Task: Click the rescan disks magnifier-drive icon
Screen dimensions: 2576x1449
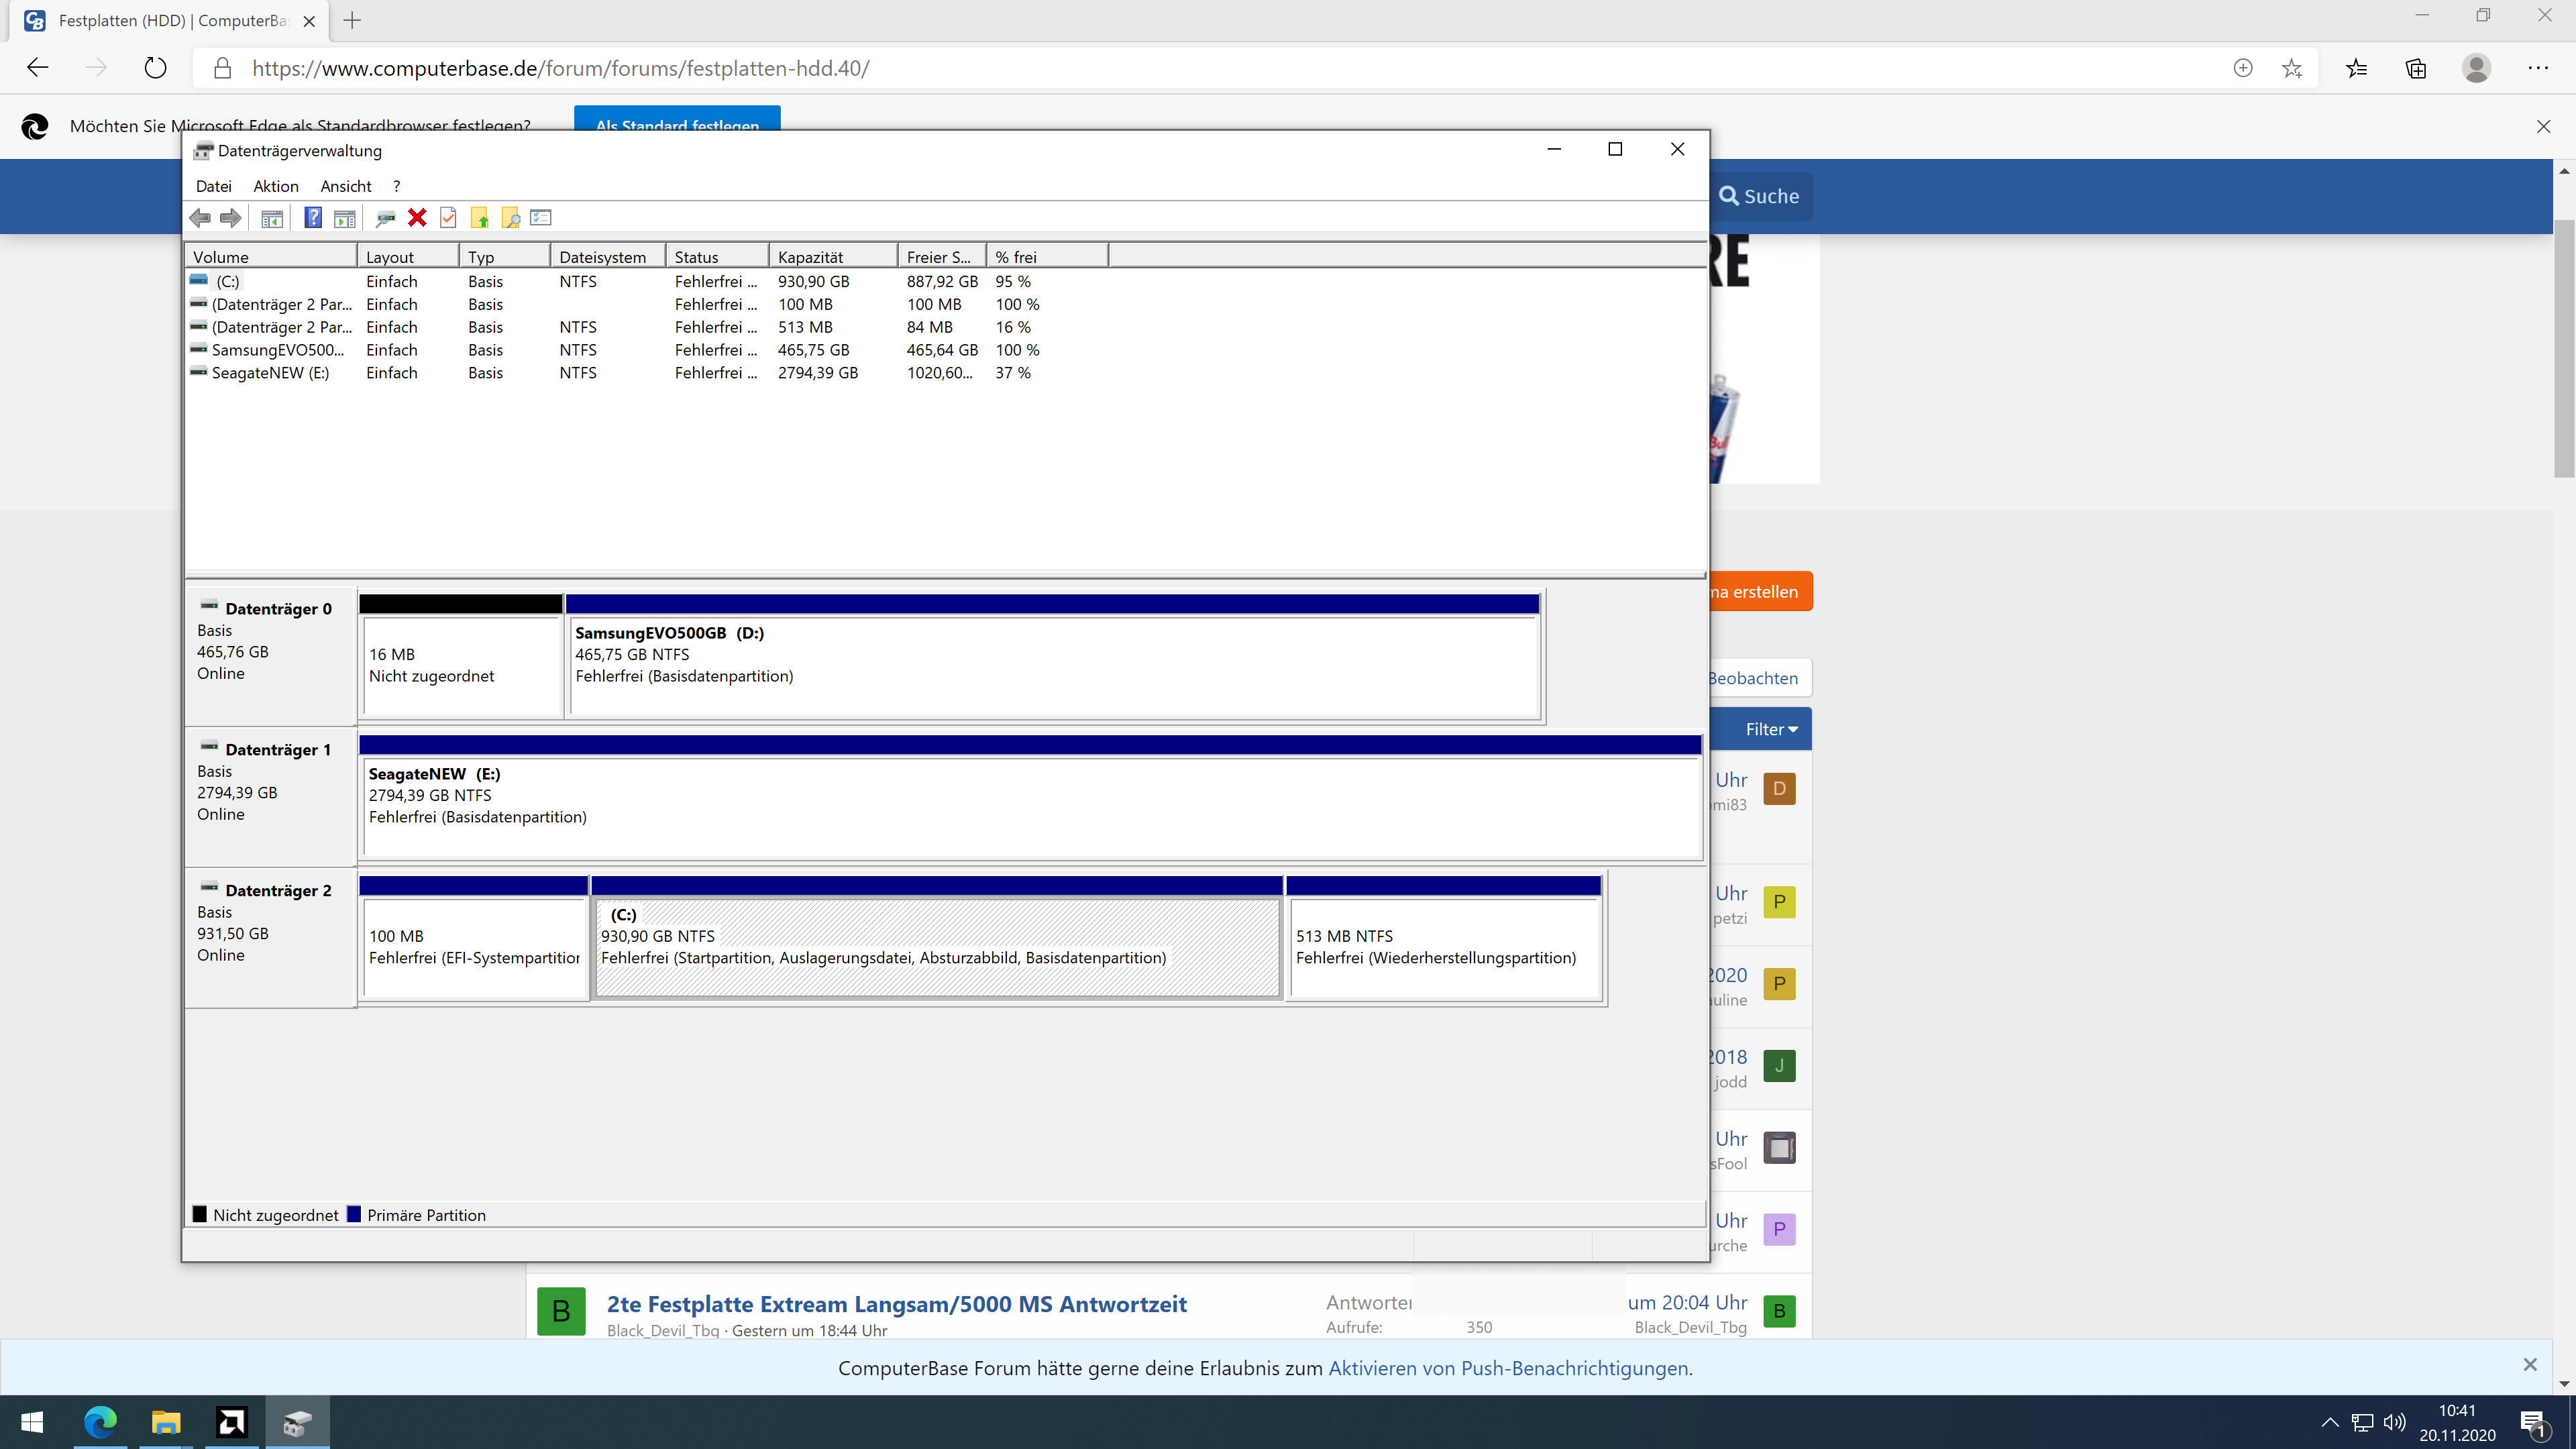Action: click(x=385, y=218)
